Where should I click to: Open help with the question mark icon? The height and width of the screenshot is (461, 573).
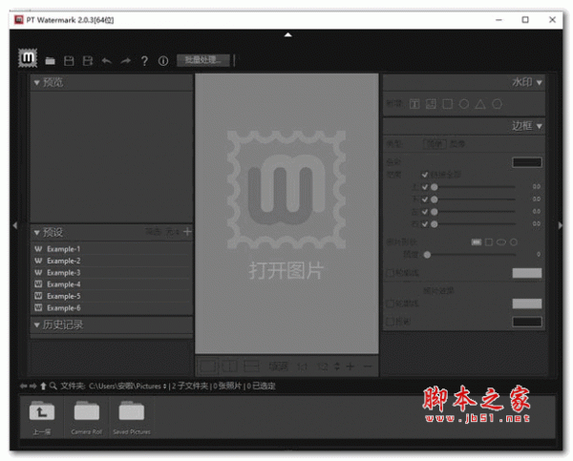(144, 61)
